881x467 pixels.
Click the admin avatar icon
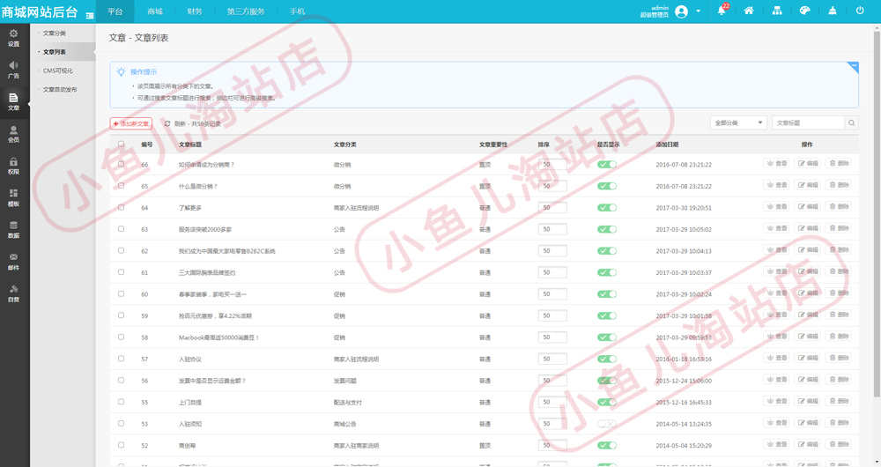point(681,11)
